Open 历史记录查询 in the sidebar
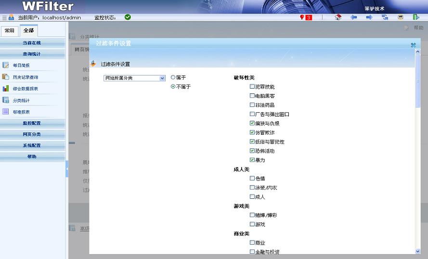Screen dimensions: 428x259 [25, 77]
